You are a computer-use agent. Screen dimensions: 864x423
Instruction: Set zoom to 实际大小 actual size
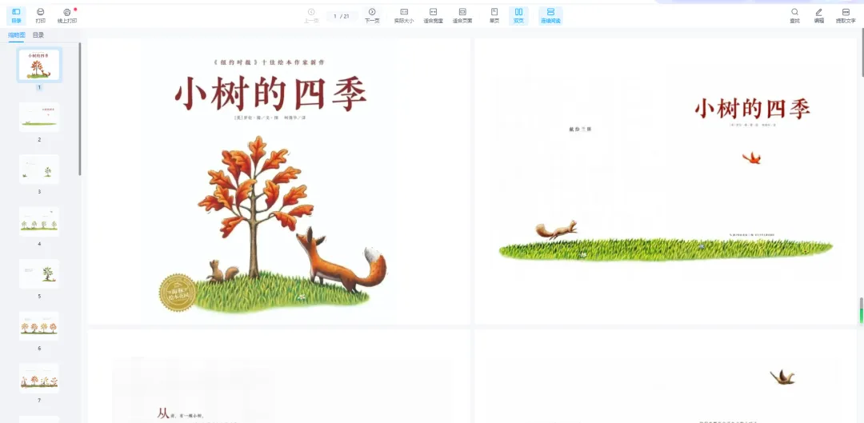pos(404,15)
